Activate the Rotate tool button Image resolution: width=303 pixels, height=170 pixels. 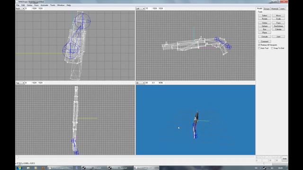click(265, 19)
